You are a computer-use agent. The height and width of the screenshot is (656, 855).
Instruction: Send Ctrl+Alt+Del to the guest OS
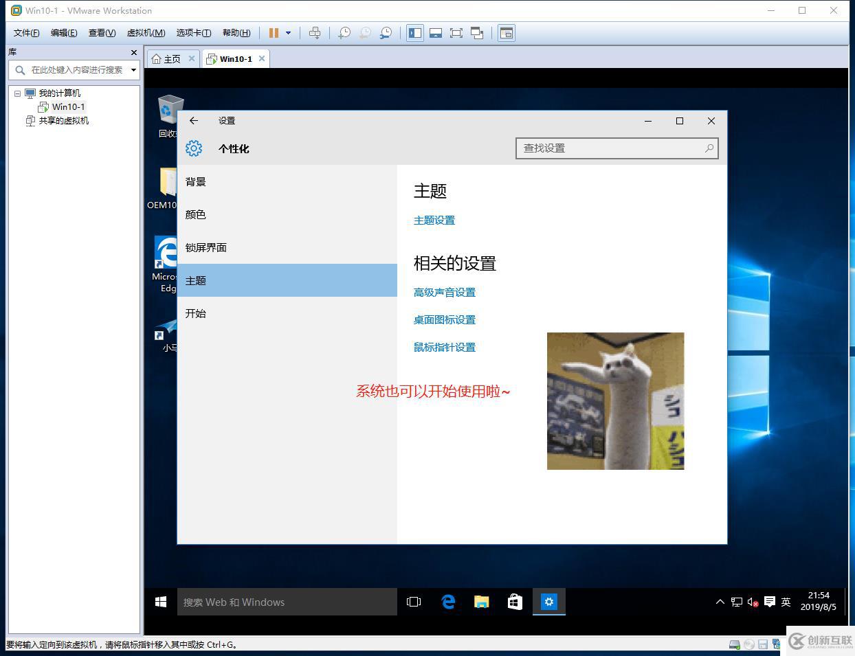[x=315, y=32]
